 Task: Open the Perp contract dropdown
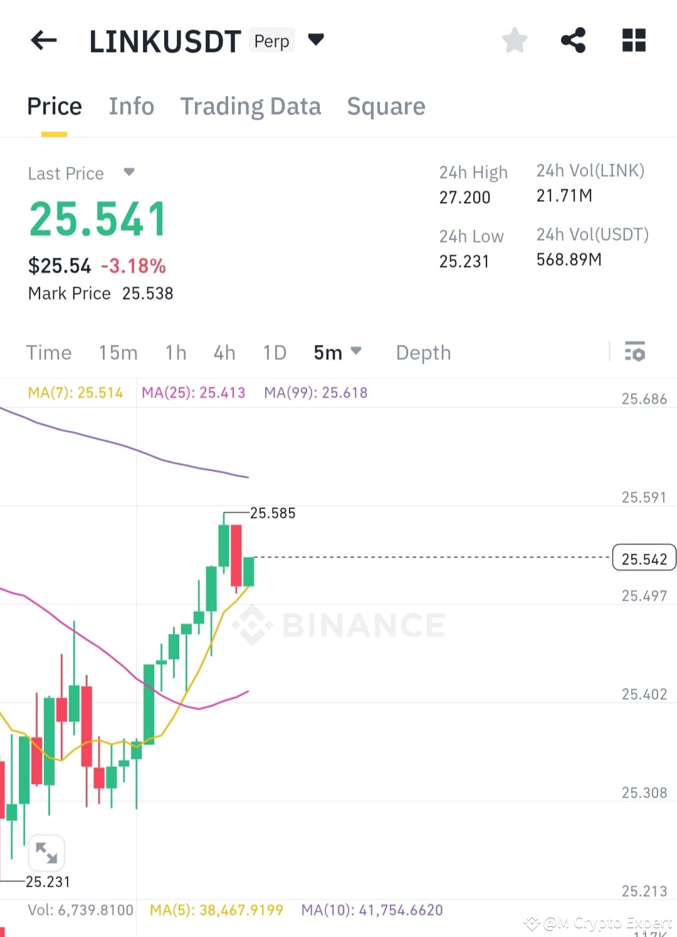tap(316, 39)
